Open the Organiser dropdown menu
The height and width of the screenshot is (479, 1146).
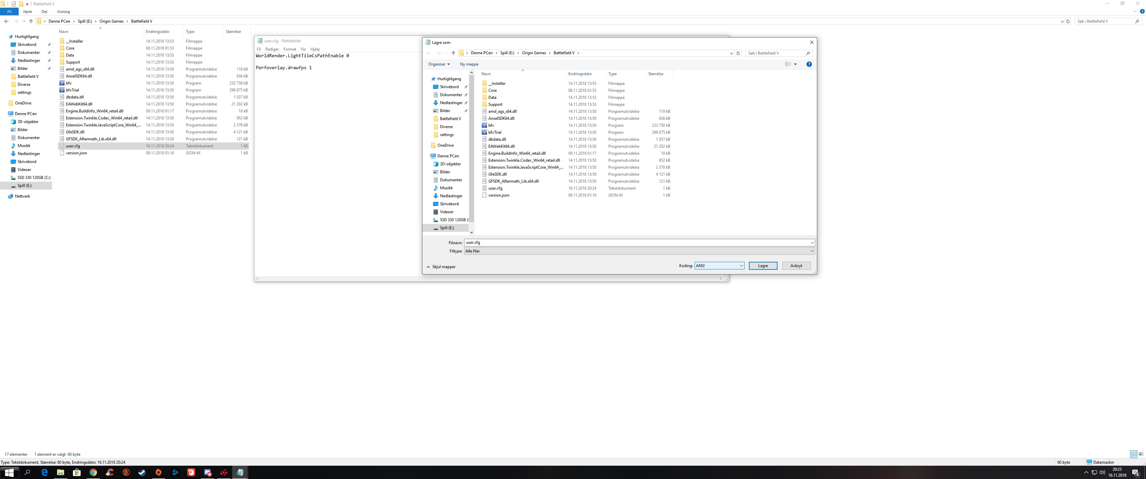439,65
